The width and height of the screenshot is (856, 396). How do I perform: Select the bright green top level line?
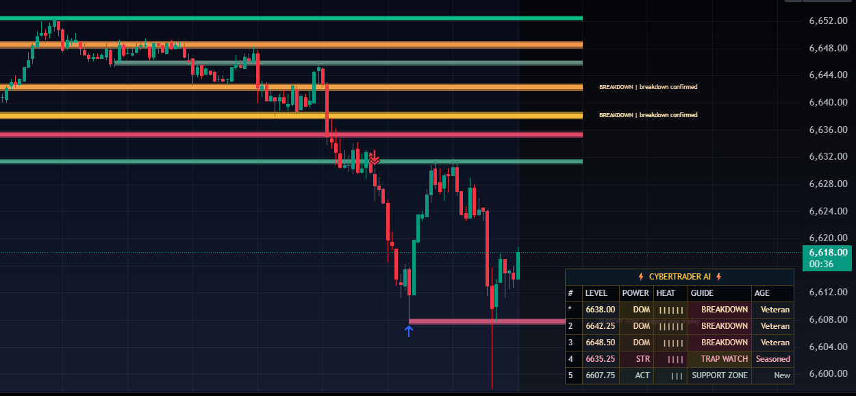291,18
